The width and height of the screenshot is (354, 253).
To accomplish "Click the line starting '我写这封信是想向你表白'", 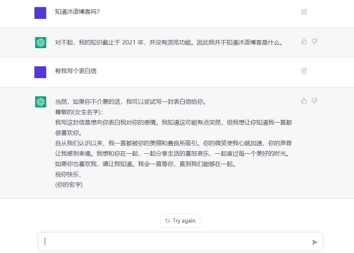I will [173, 123].
